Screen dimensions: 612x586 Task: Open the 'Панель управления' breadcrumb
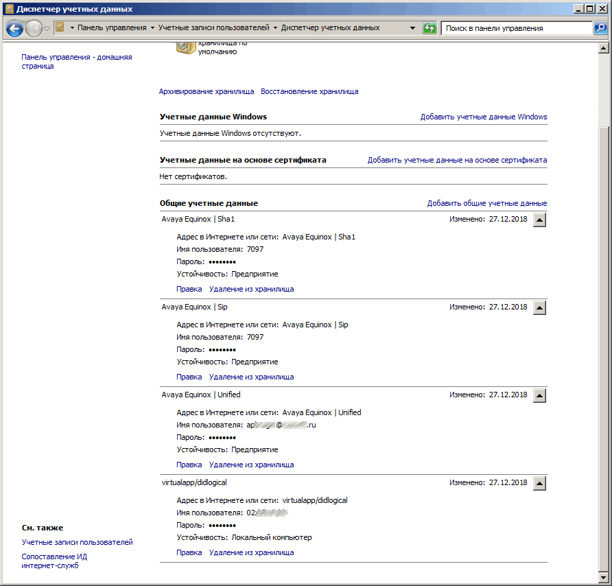tap(112, 27)
